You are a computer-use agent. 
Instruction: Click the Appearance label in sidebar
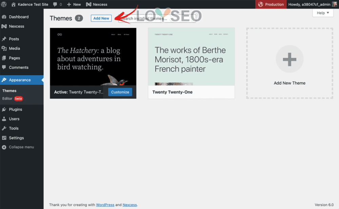[x=20, y=80]
